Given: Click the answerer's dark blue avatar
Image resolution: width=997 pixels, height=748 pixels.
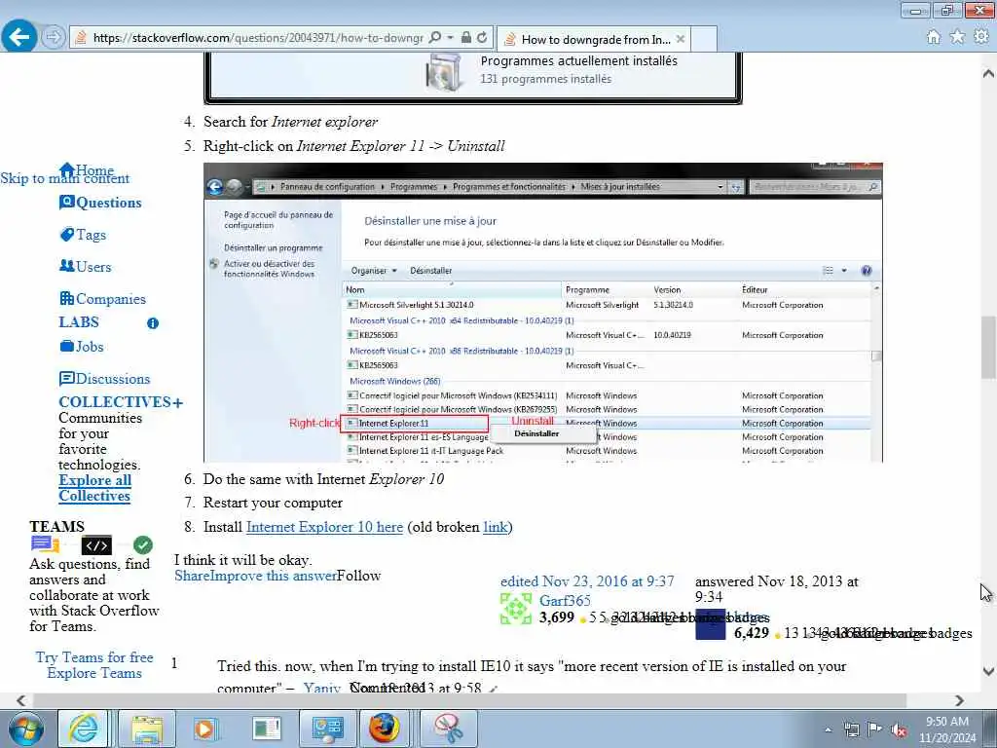Looking at the screenshot, I should [x=710, y=624].
